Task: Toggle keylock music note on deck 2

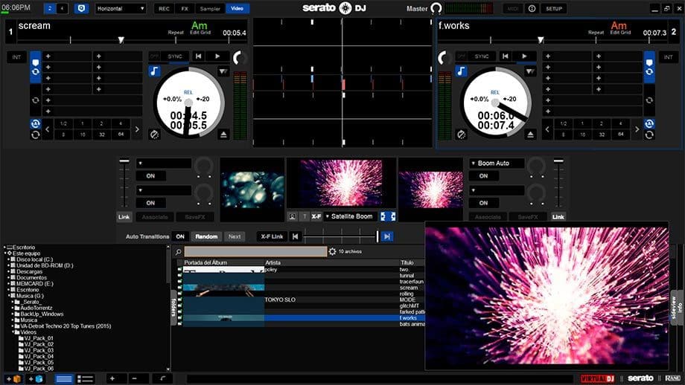Action: 462,71
